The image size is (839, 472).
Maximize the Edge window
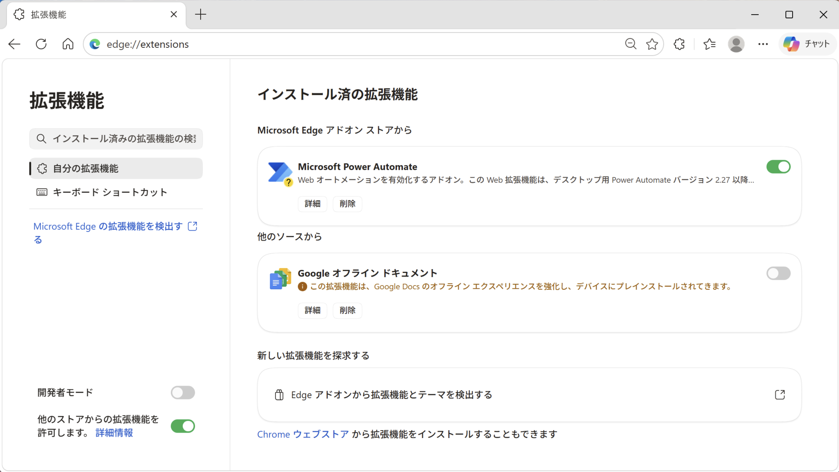pyautogui.click(x=789, y=15)
